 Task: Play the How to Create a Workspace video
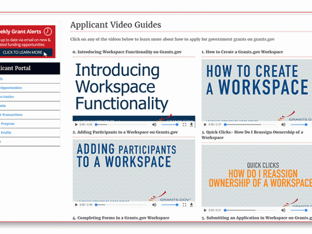pyautogui.click(x=205, y=125)
